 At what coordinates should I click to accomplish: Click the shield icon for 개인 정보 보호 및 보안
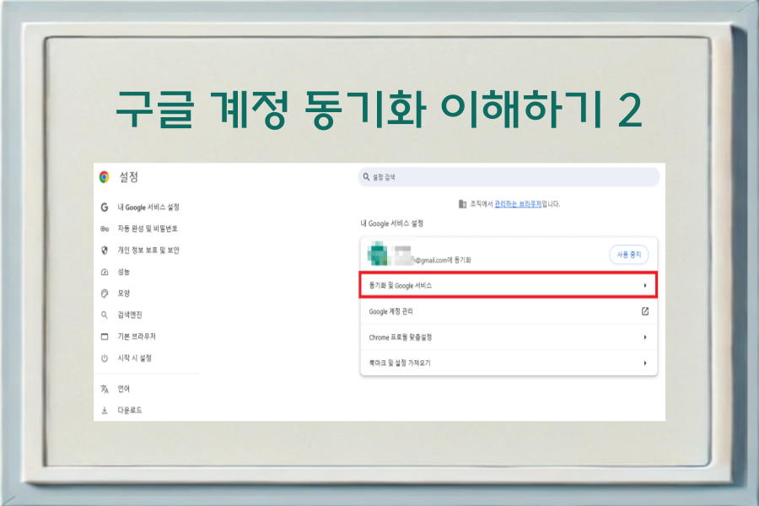click(x=104, y=250)
